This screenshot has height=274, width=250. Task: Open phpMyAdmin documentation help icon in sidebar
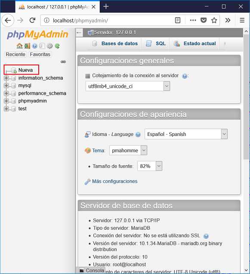pos(34,46)
